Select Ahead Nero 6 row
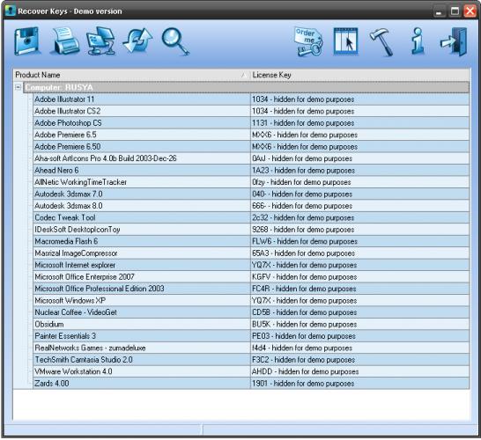The image size is (481, 440). (251, 171)
